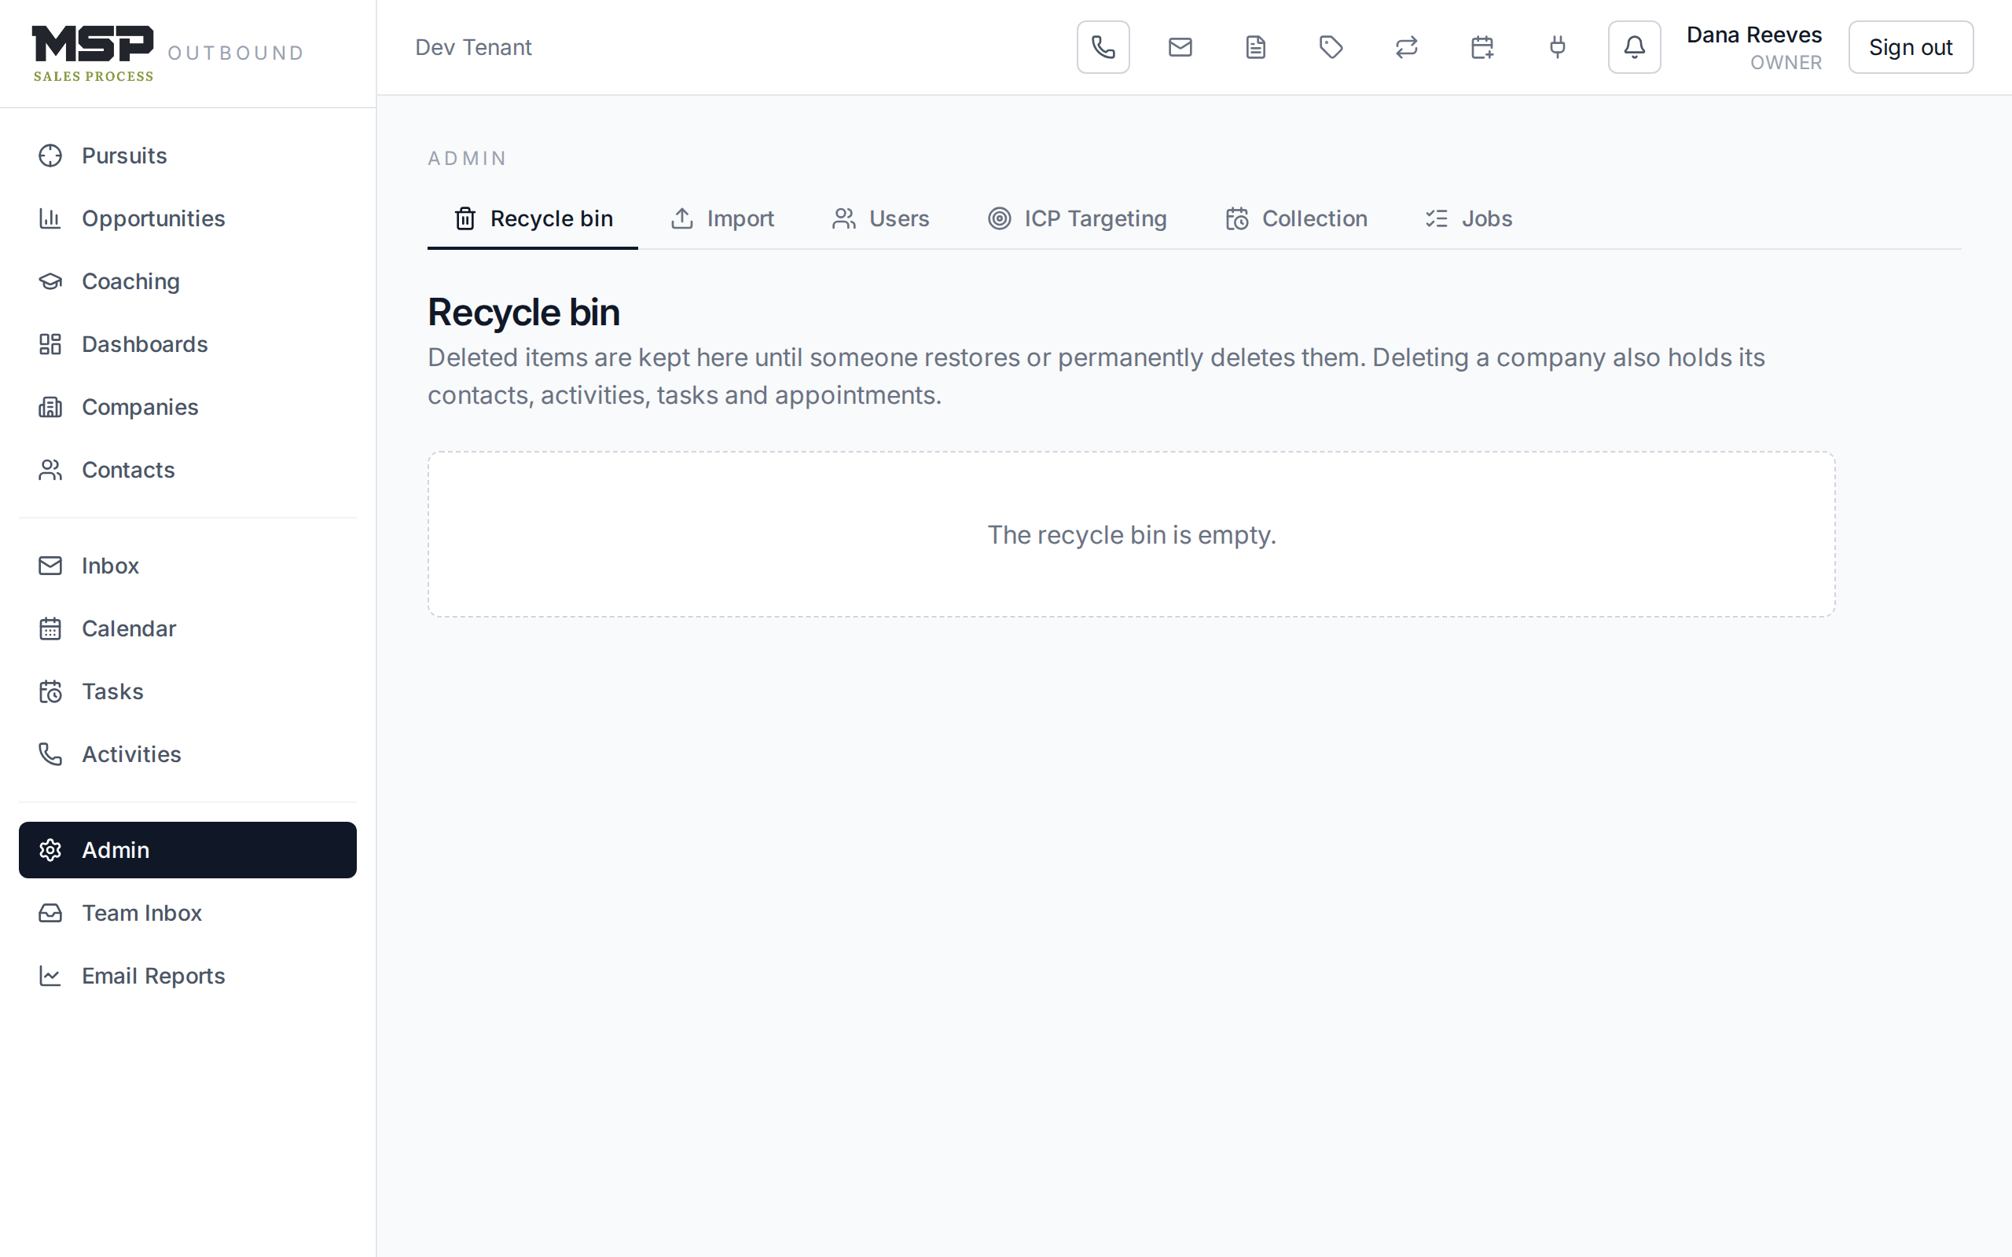Click the tag icon in header
This screenshot has width=2012, height=1257.
[x=1331, y=47]
